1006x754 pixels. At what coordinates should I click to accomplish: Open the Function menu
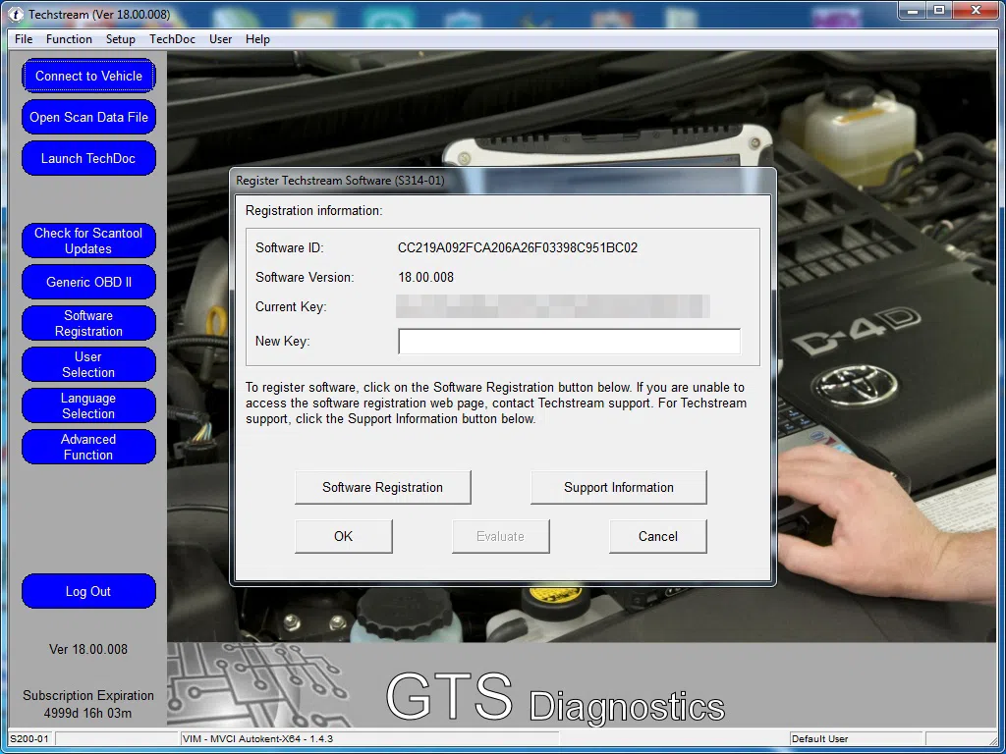point(69,39)
